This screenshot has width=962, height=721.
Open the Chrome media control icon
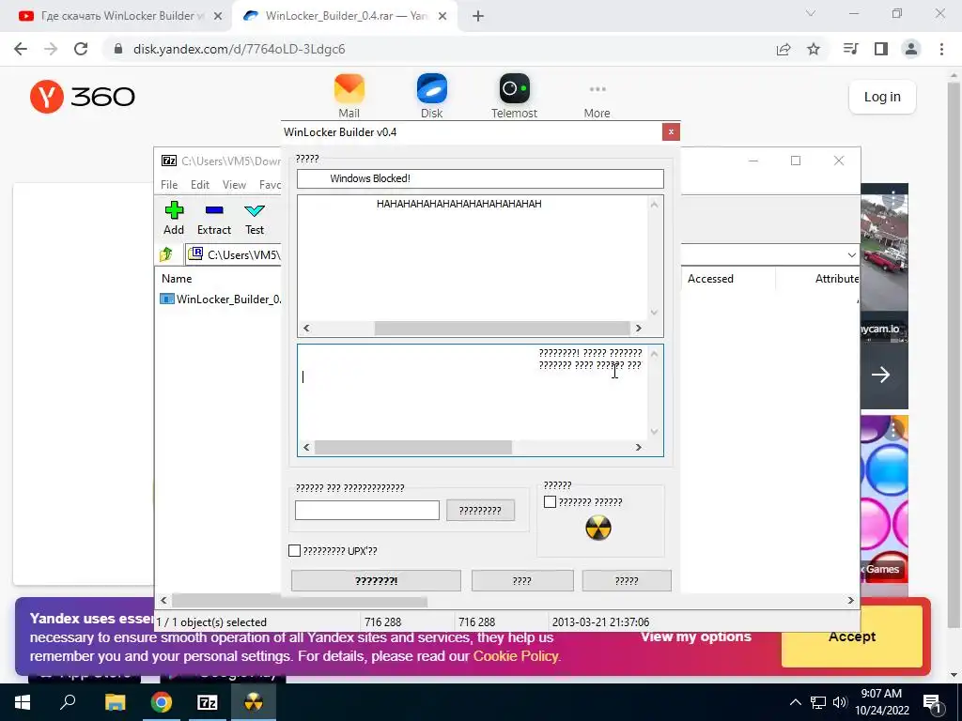click(851, 49)
